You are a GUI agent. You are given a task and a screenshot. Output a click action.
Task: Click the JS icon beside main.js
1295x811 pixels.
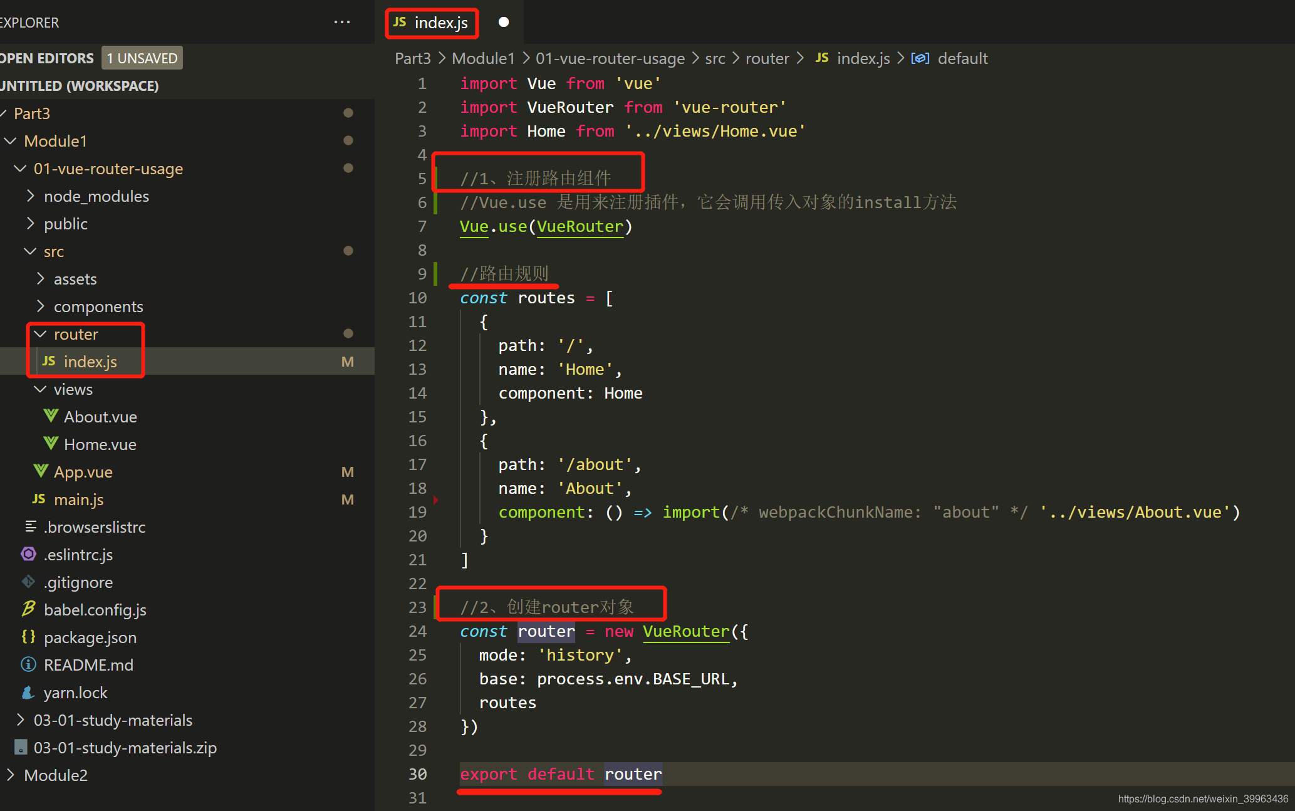[39, 499]
